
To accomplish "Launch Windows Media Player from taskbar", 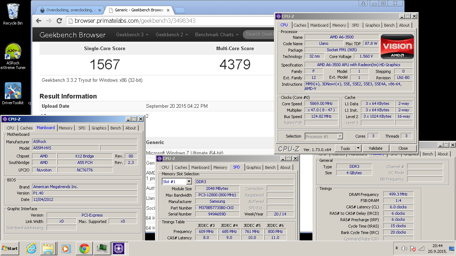I will pyautogui.click(x=66, y=249).
